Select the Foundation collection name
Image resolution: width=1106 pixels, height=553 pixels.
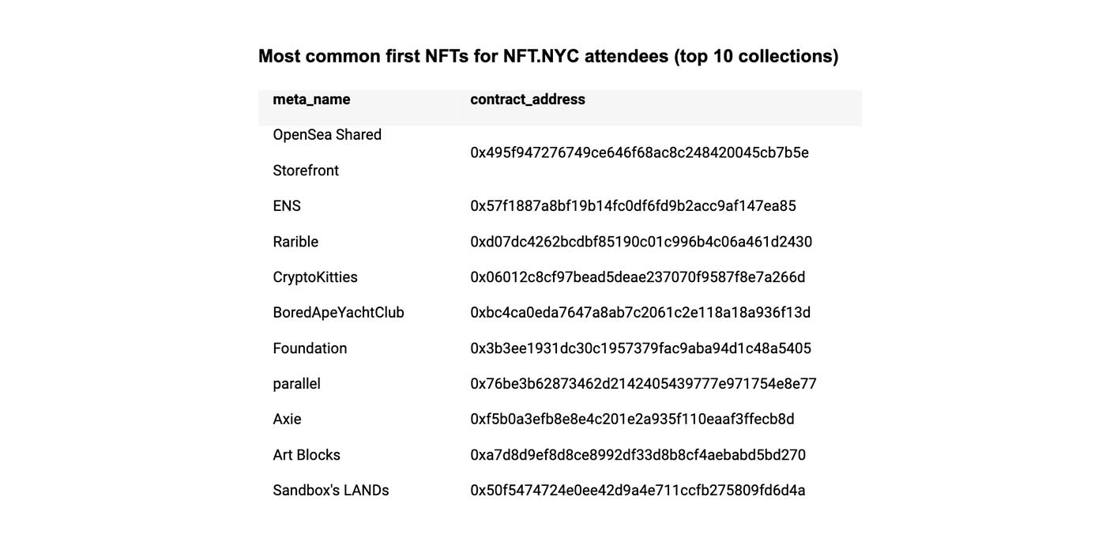310,348
